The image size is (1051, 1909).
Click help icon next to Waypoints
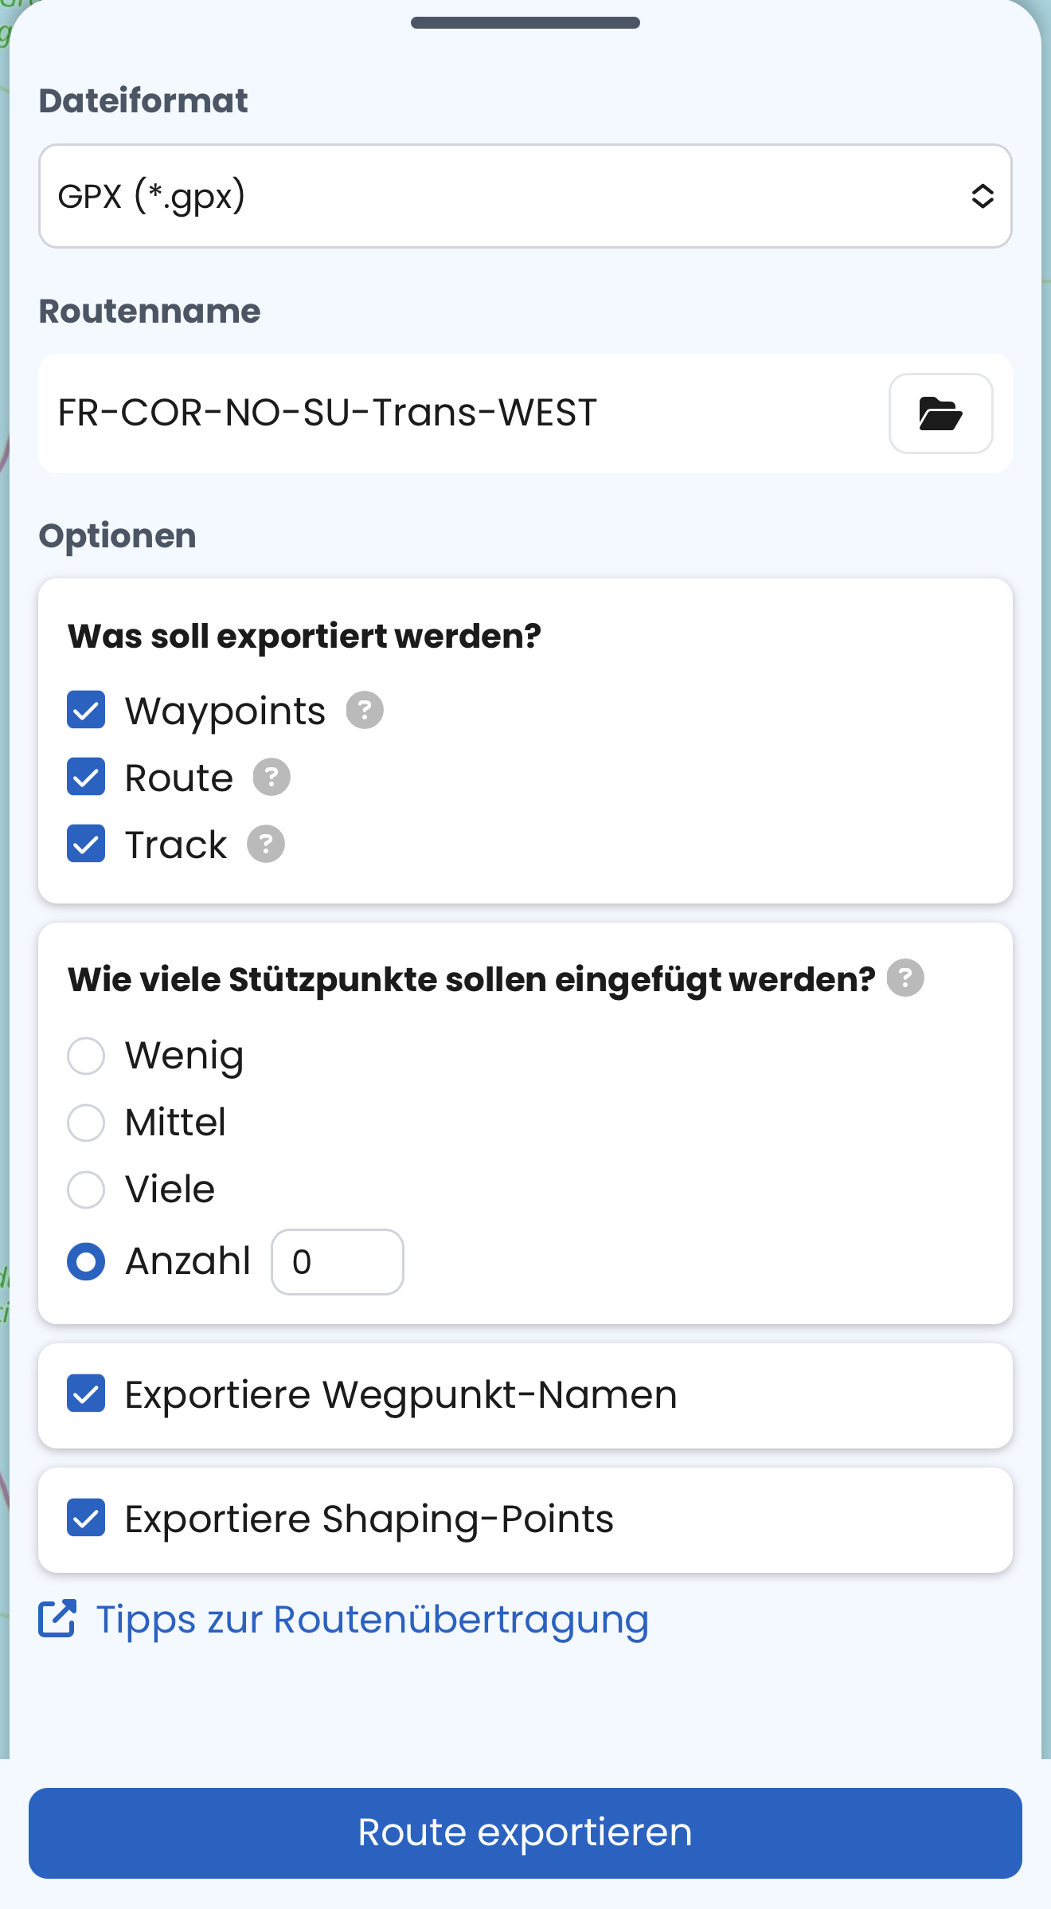coord(365,710)
